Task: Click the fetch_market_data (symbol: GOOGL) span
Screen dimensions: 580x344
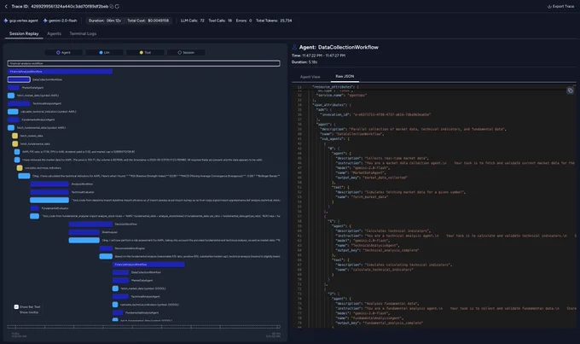Action: (x=115, y=289)
